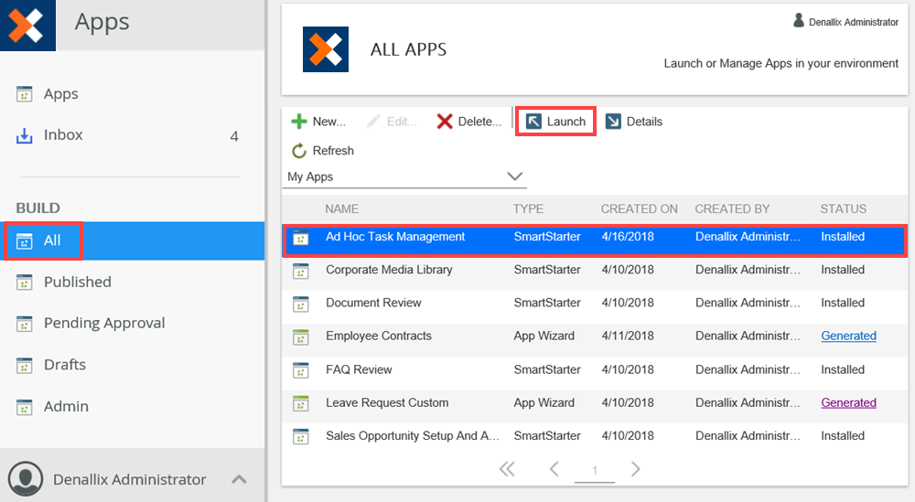Click the Refresh circular arrow icon
The width and height of the screenshot is (915, 502).
[299, 151]
